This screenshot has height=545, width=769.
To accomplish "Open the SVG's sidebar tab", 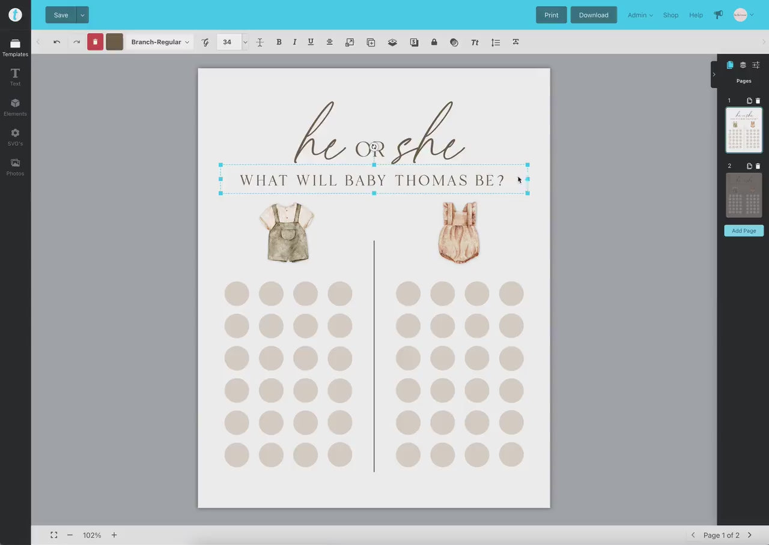I will click(x=15, y=137).
